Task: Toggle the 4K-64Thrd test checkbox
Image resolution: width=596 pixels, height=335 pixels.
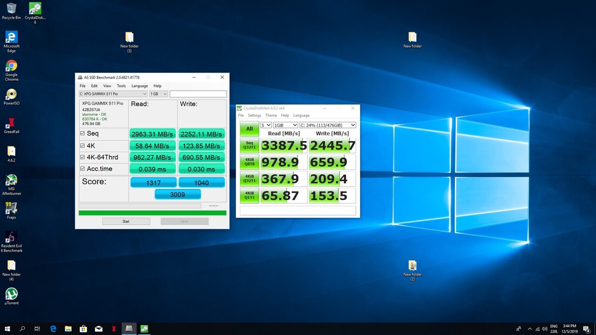Action: (82, 157)
